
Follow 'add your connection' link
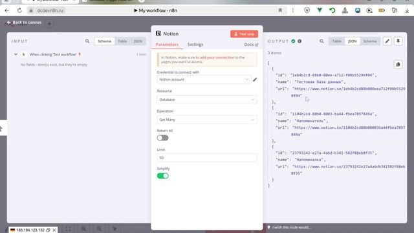click(217, 58)
